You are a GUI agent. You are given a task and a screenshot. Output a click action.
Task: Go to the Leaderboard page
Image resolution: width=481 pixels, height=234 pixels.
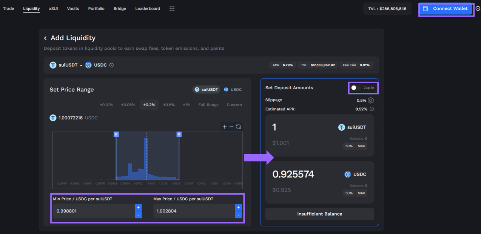(148, 9)
